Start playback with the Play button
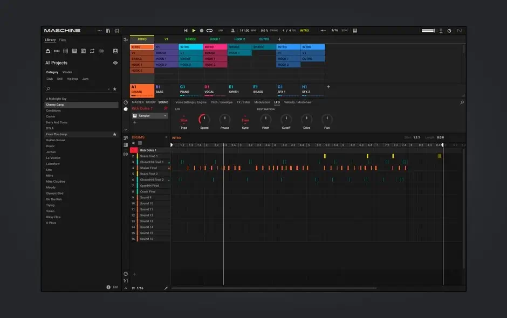This screenshot has height=318, width=507. 194,31
